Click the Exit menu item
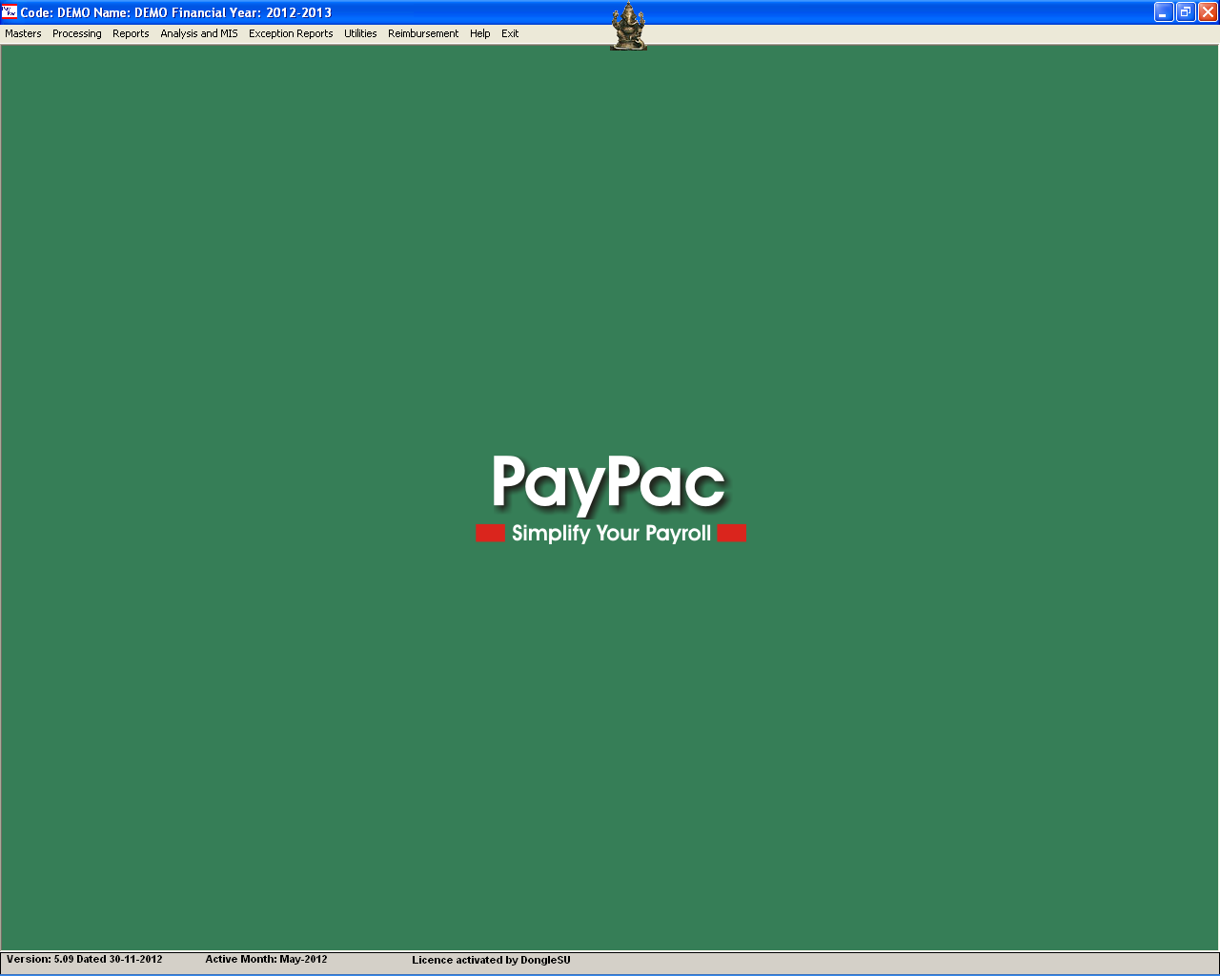Image resolution: width=1220 pixels, height=976 pixels. [x=510, y=33]
